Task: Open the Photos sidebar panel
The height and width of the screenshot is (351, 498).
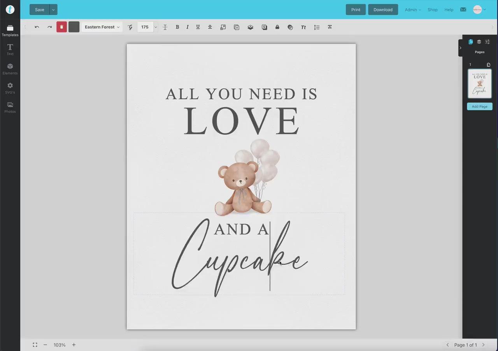Action: pos(10,108)
